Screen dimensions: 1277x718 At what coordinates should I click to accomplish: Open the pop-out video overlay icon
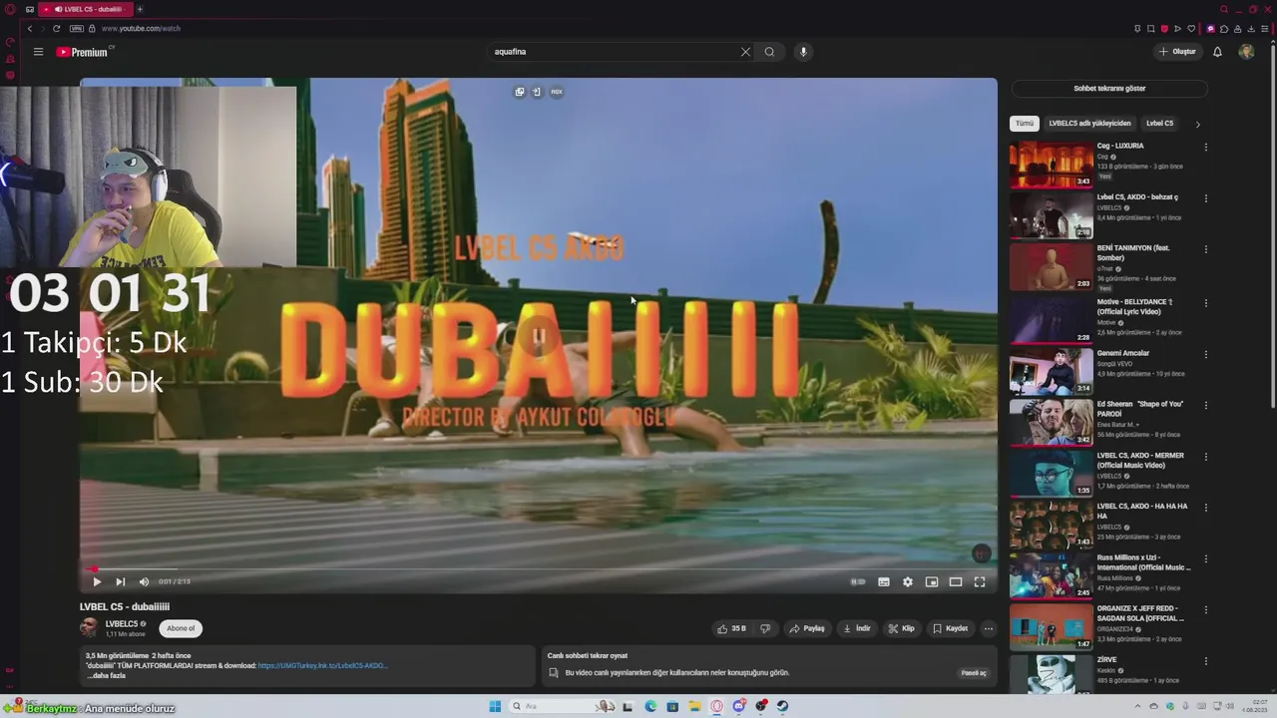(520, 92)
